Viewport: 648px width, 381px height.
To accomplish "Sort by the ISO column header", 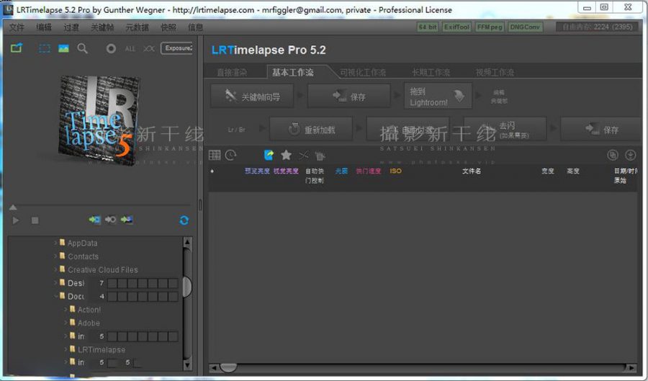I will click(x=395, y=171).
